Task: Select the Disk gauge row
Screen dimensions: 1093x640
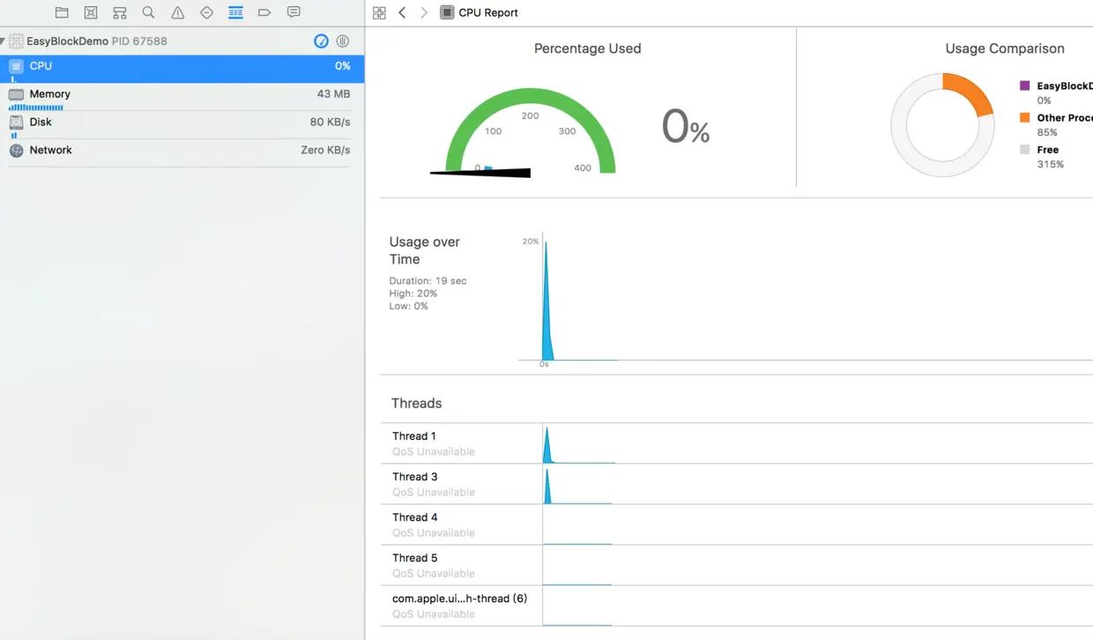Action: click(182, 125)
